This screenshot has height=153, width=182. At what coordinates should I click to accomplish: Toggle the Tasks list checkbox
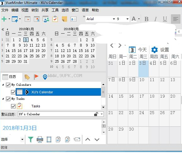point(13,106)
